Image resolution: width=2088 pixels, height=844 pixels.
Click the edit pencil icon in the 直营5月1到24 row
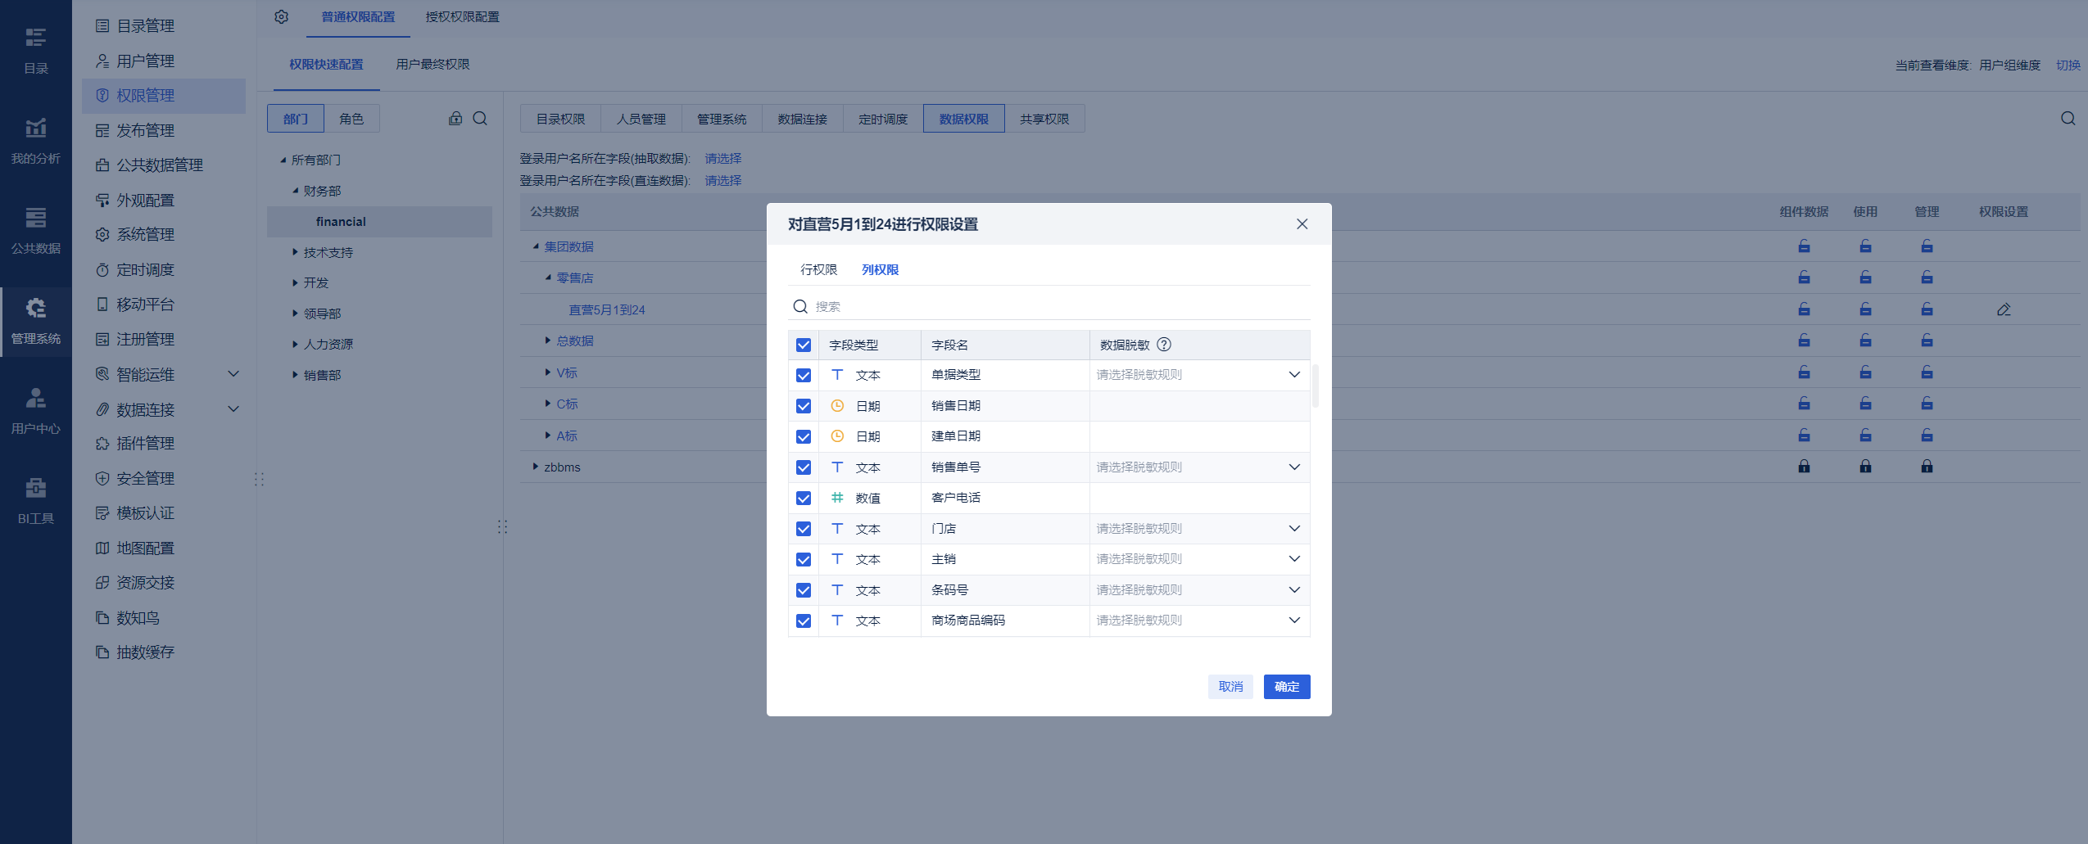click(x=2004, y=309)
